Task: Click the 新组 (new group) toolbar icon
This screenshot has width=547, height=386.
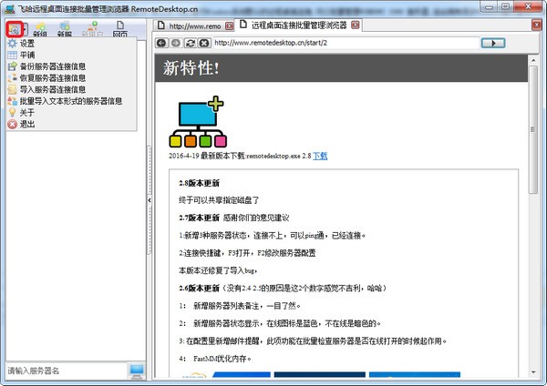Action: 40,29
